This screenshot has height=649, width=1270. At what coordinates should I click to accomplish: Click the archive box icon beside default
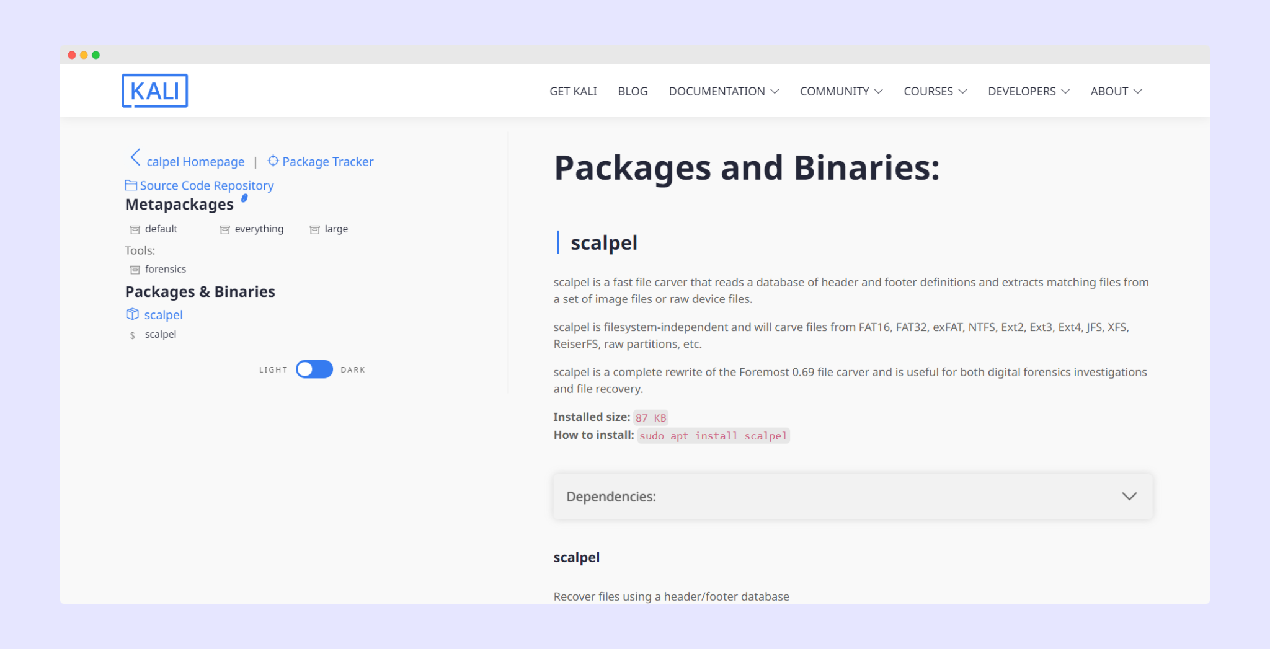135,229
